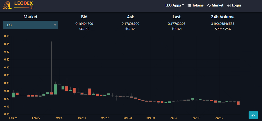Viewport: 262px width, 121px height.
Task: Click the 24h Volume heading
Action: click(223, 17)
